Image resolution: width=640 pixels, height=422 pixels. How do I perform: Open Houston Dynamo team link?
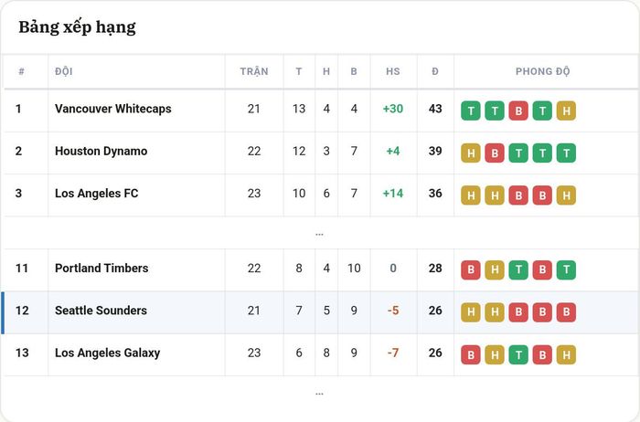pos(101,152)
